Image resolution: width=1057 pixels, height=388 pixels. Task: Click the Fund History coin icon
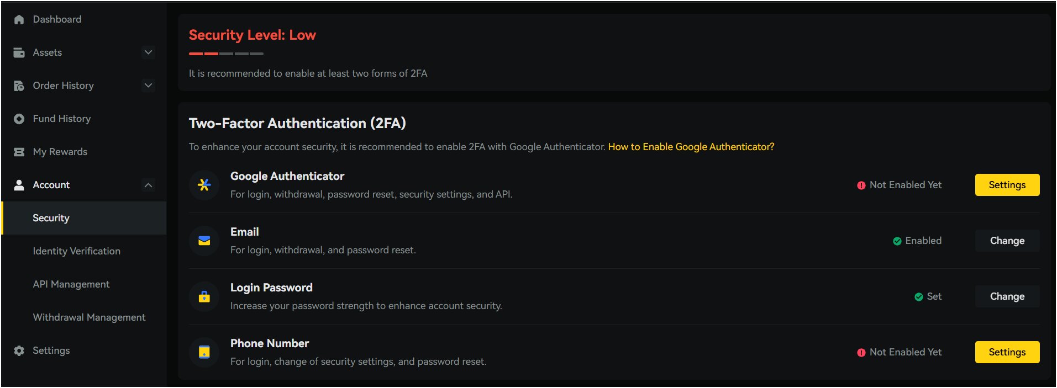(18, 118)
